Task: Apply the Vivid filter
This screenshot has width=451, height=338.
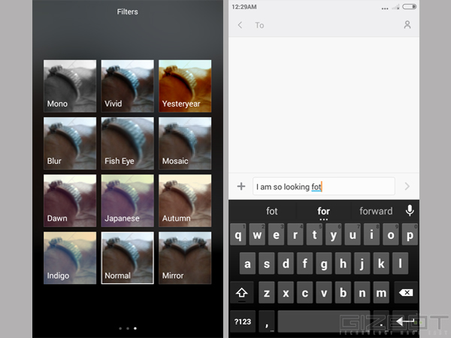Action: [128, 86]
